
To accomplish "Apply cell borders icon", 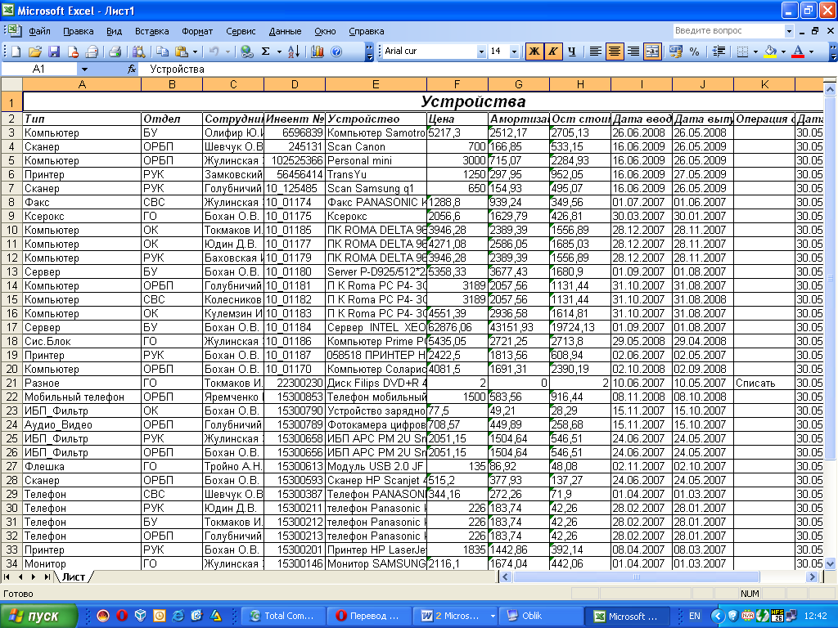I will 742,52.
